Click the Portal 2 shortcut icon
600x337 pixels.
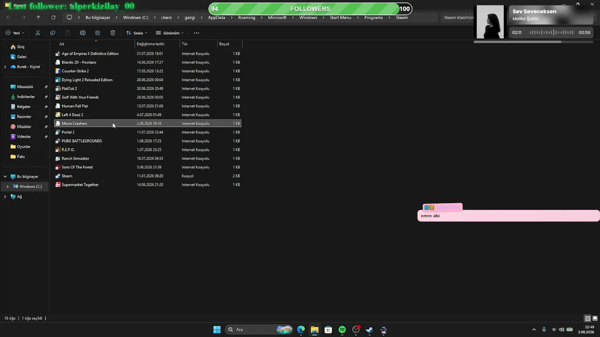[x=58, y=132]
